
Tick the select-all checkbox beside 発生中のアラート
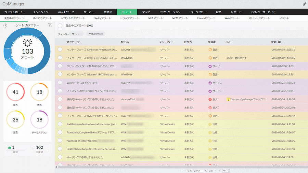click(x=60, y=26)
